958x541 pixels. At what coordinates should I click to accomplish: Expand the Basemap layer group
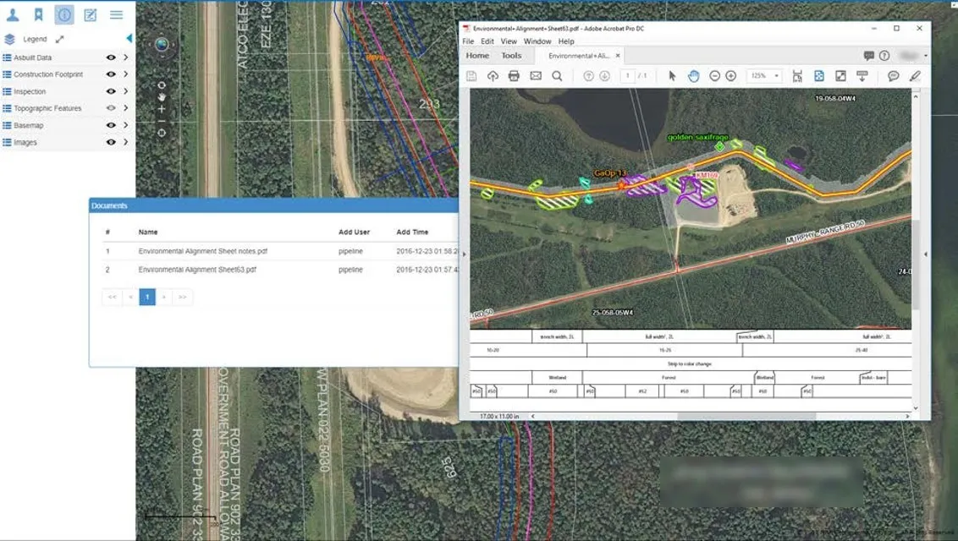tap(125, 125)
